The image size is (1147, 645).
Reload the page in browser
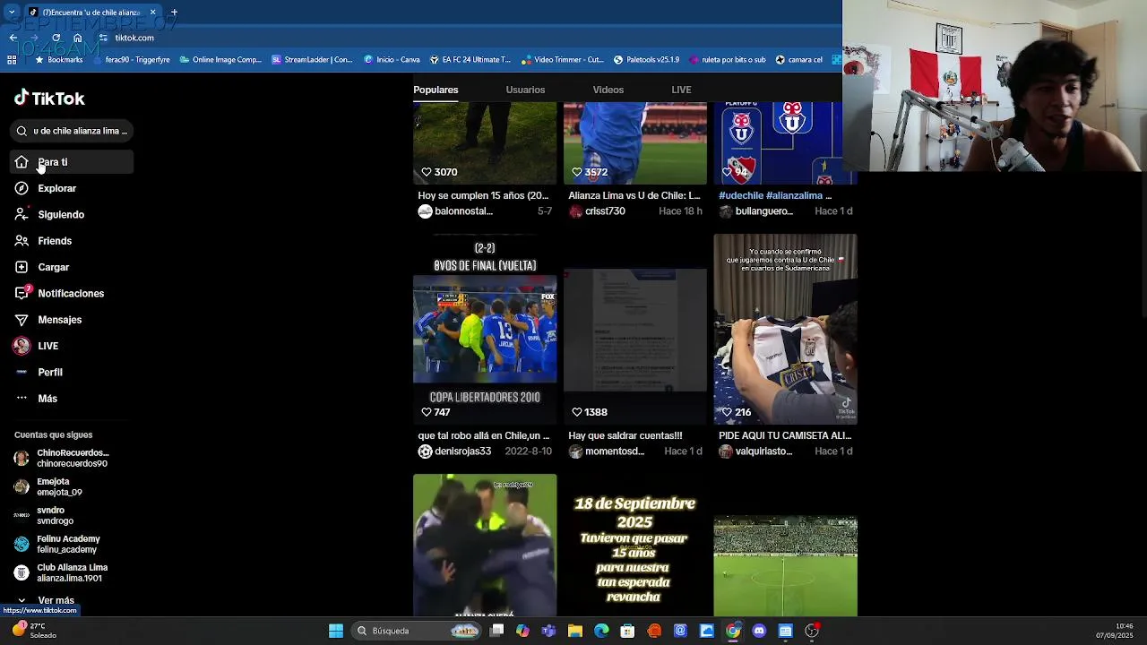click(56, 38)
